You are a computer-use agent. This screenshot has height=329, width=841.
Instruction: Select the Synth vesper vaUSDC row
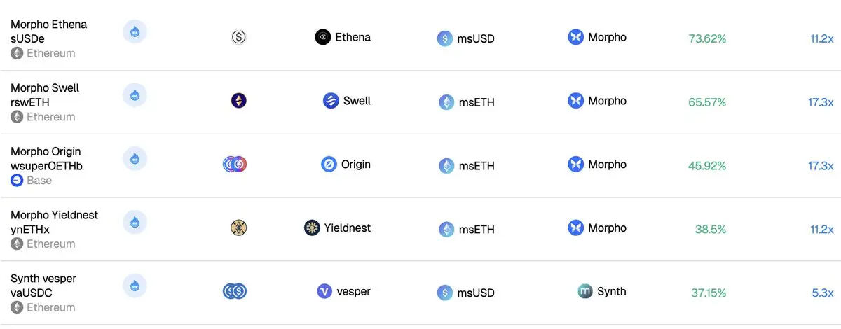tap(420, 293)
